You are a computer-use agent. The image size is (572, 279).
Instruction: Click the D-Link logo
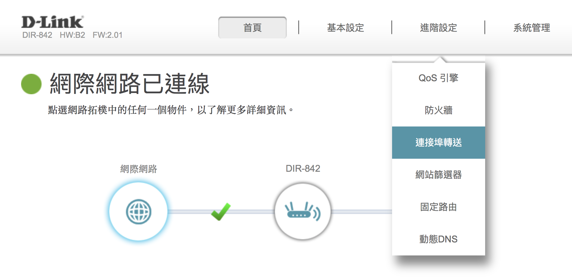tap(52, 22)
